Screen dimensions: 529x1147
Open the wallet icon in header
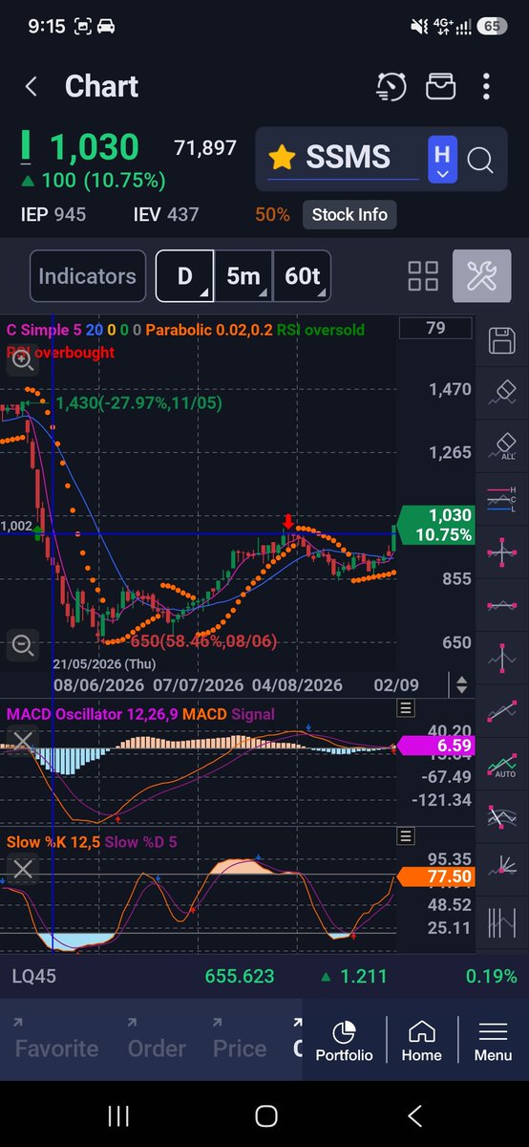[440, 87]
